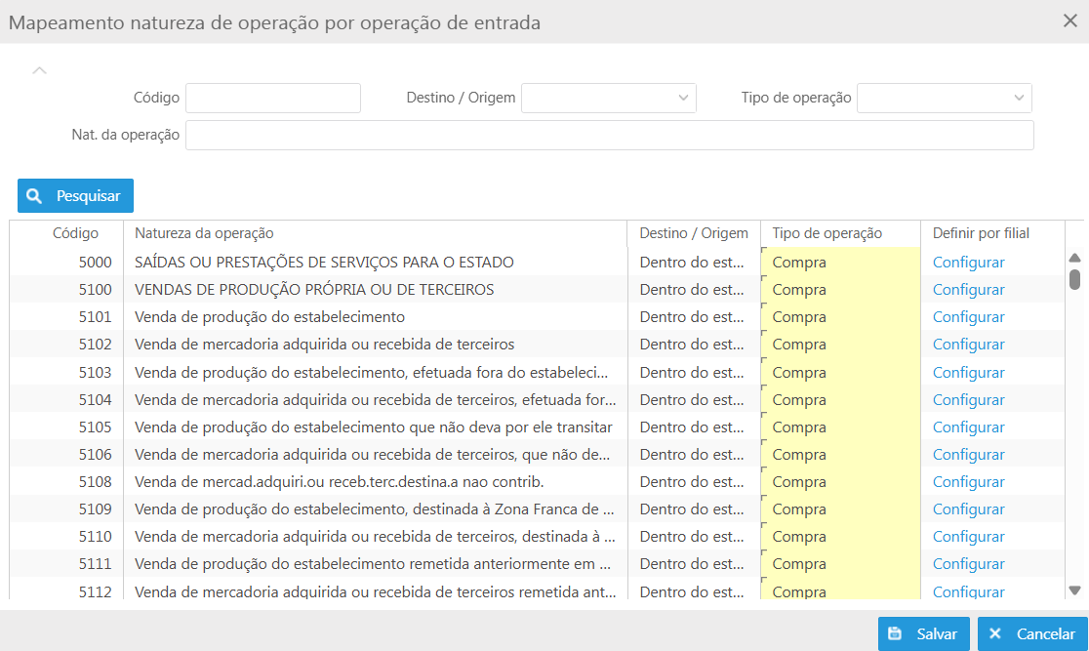The height and width of the screenshot is (651, 1089).
Task: Click the Salvar button
Action: click(923, 633)
